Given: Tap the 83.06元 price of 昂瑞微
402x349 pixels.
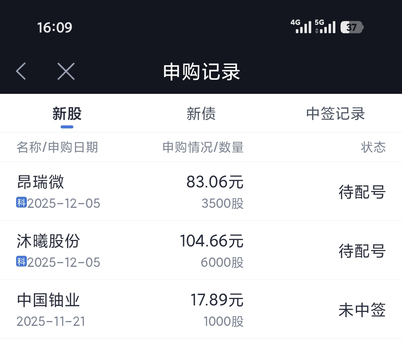Looking at the screenshot, I should coord(215,182).
